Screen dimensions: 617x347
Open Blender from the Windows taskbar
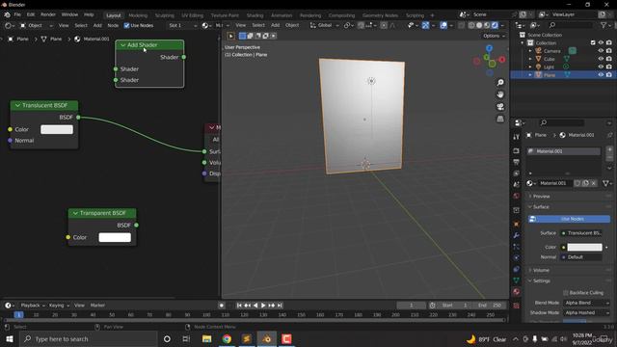266,338
